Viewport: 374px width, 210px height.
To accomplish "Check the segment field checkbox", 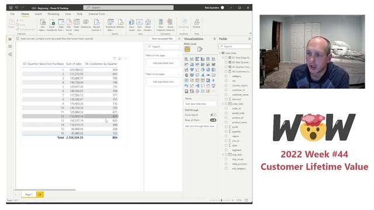I will pos(226,150).
